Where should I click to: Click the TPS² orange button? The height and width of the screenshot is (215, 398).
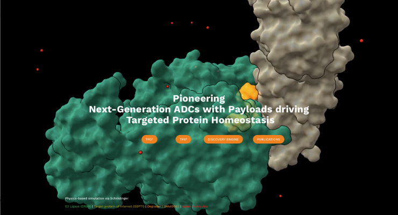pos(183,139)
